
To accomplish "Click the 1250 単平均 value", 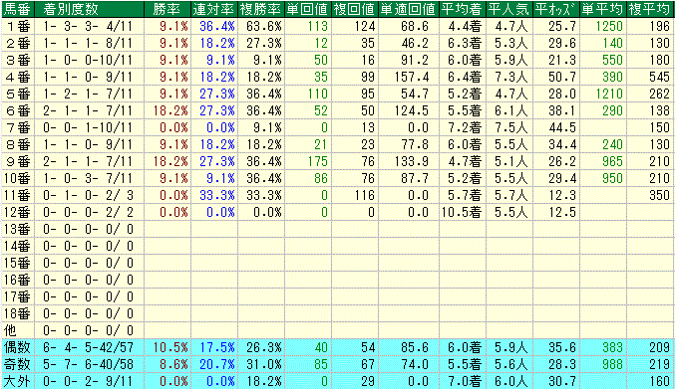I will (x=609, y=26).
